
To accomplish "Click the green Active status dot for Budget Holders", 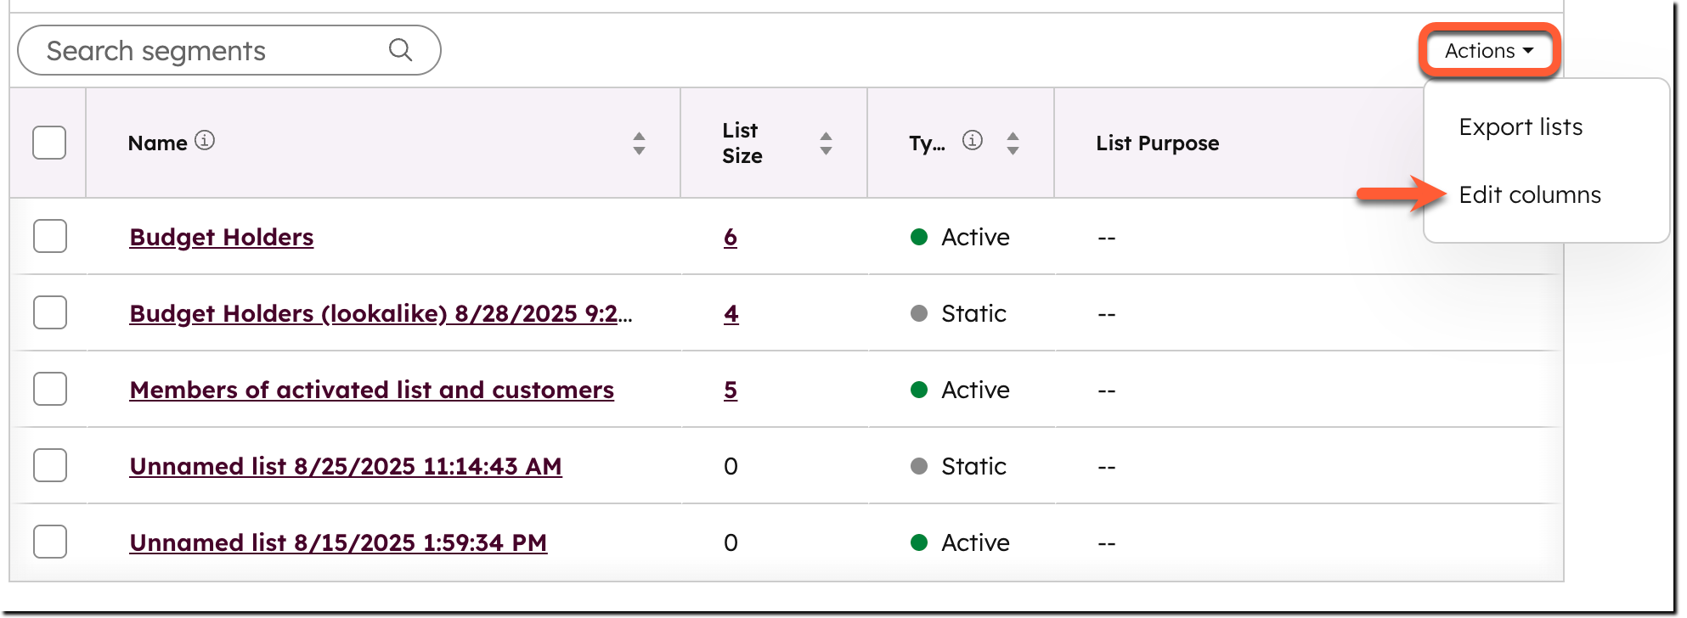I will [918, 237].
